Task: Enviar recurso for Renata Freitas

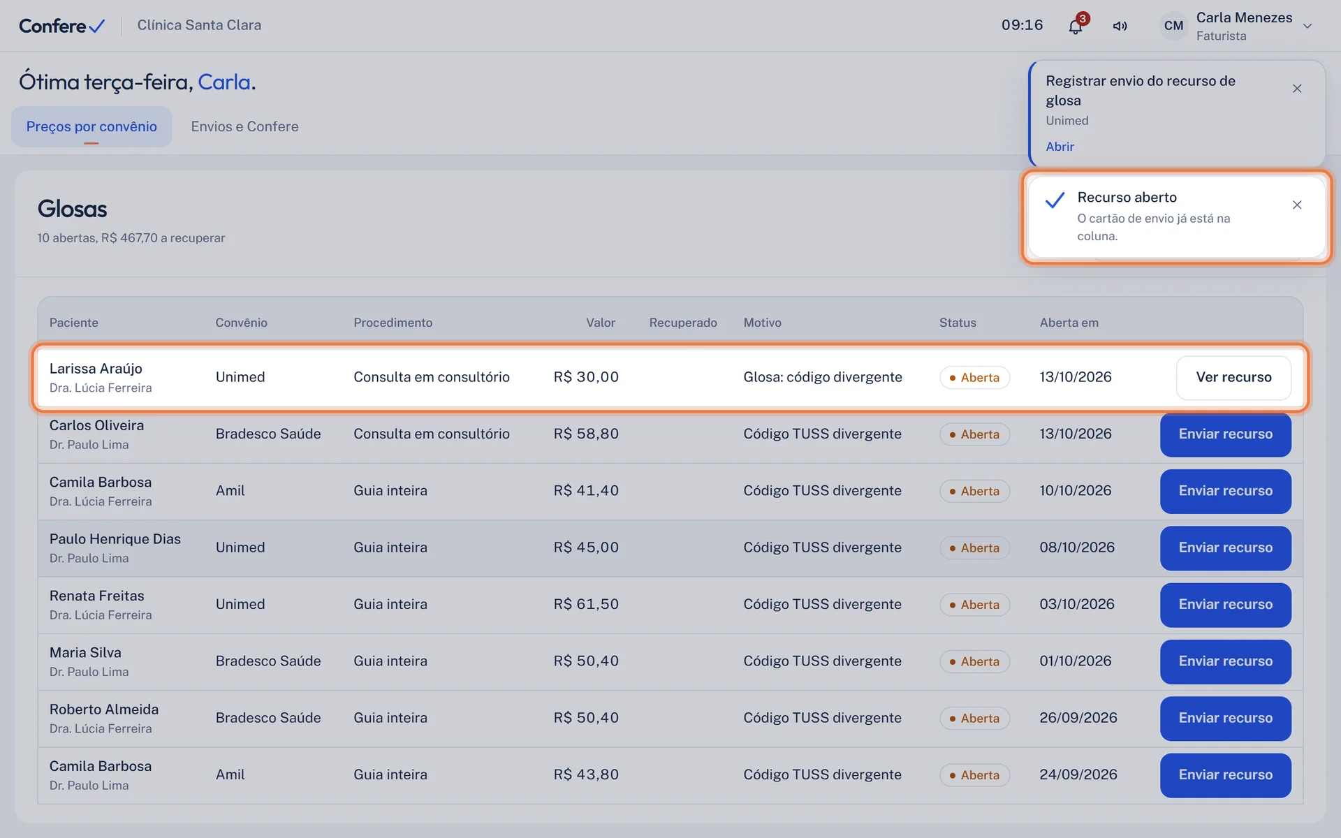Action: [1225, 604]
